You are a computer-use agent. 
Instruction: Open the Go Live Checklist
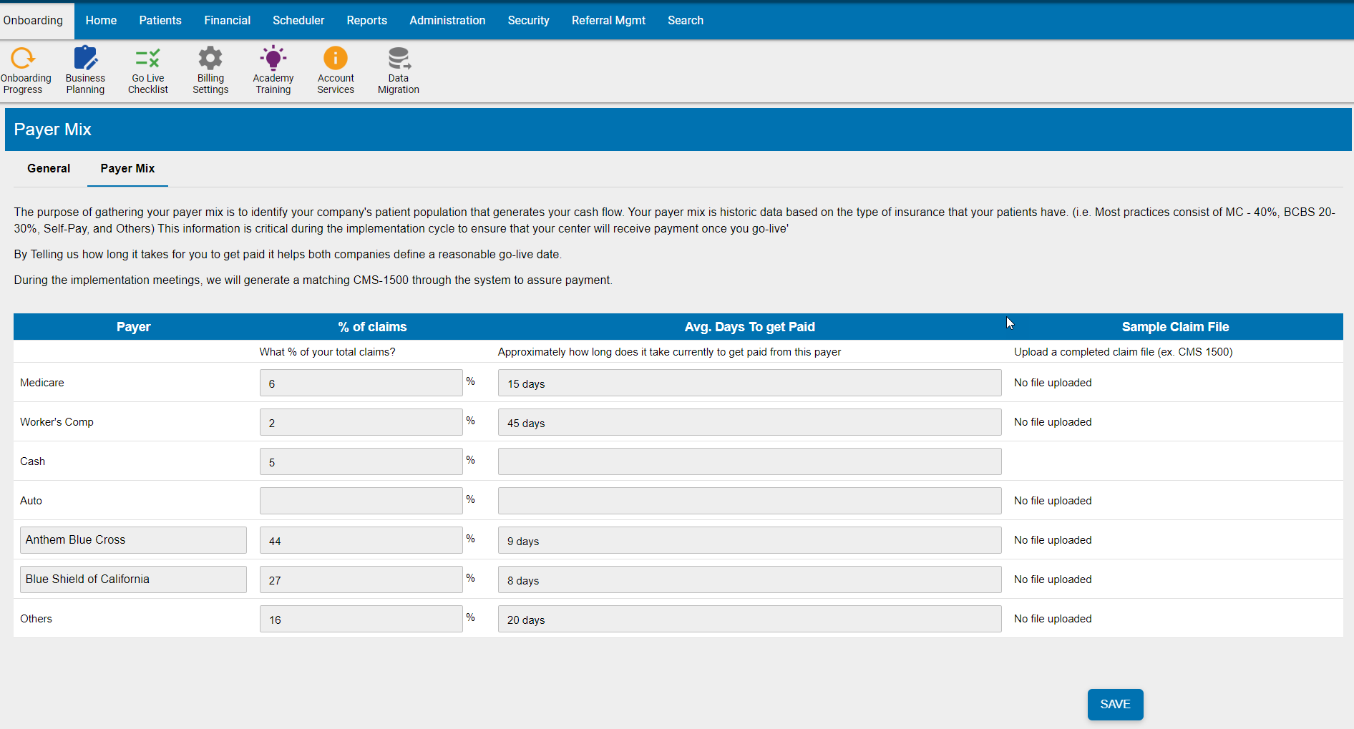point(147,69)
